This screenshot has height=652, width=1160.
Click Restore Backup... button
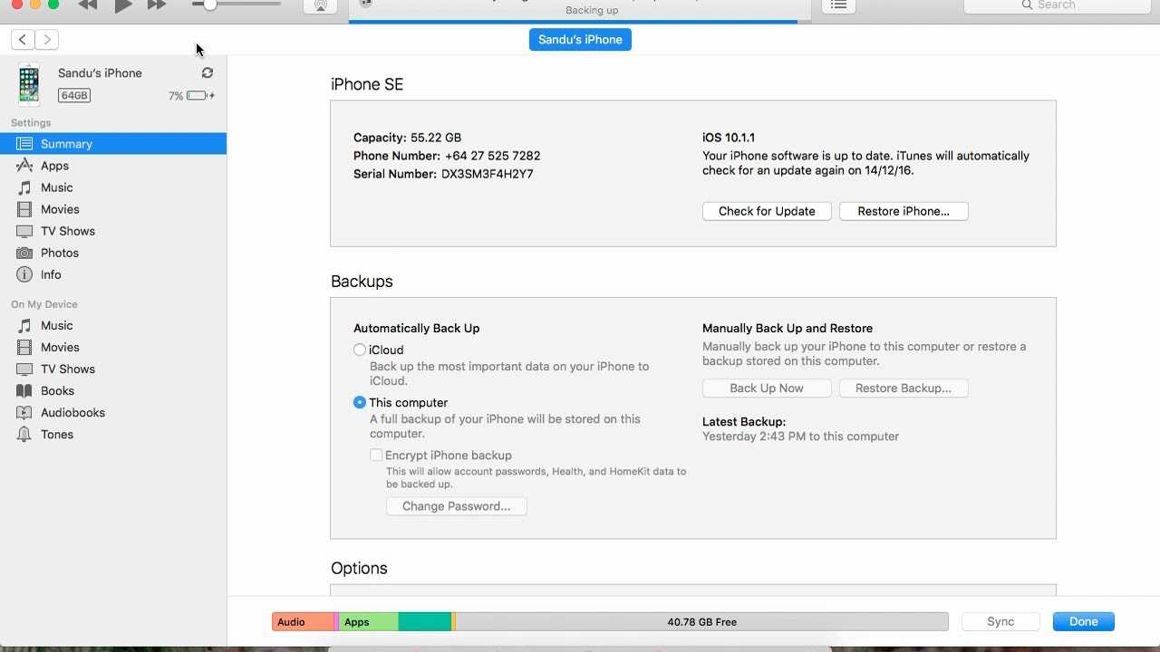pyautogui.click(x=904, y=388)
